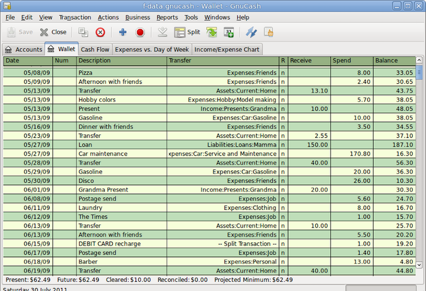
Task: Click the Grandma Present description cell
Action: point(122,190)
